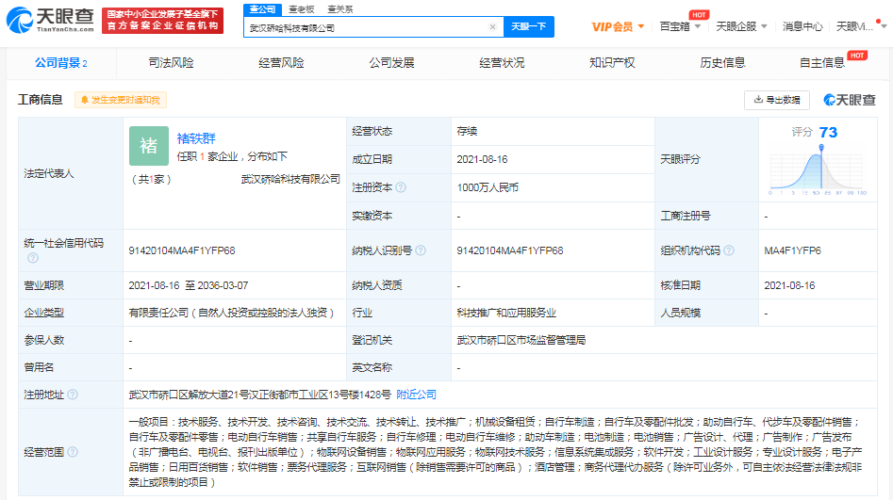Open the 自主信息 tab
The height and width of the screenshot is (500, 893).
pos(822,63)
